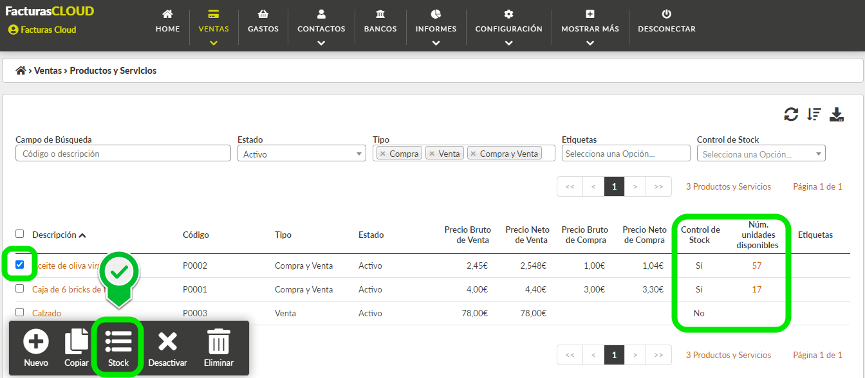865x378 pixels.
Task: Click inside the Tipo multi-select field
Action: (x=463, y=154)
